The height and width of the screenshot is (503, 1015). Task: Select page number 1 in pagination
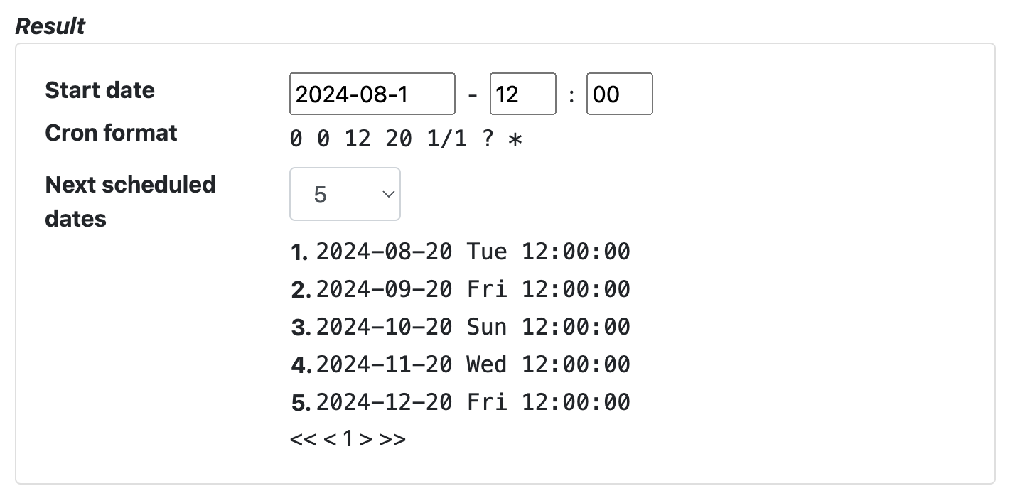(x=348, y=439)
